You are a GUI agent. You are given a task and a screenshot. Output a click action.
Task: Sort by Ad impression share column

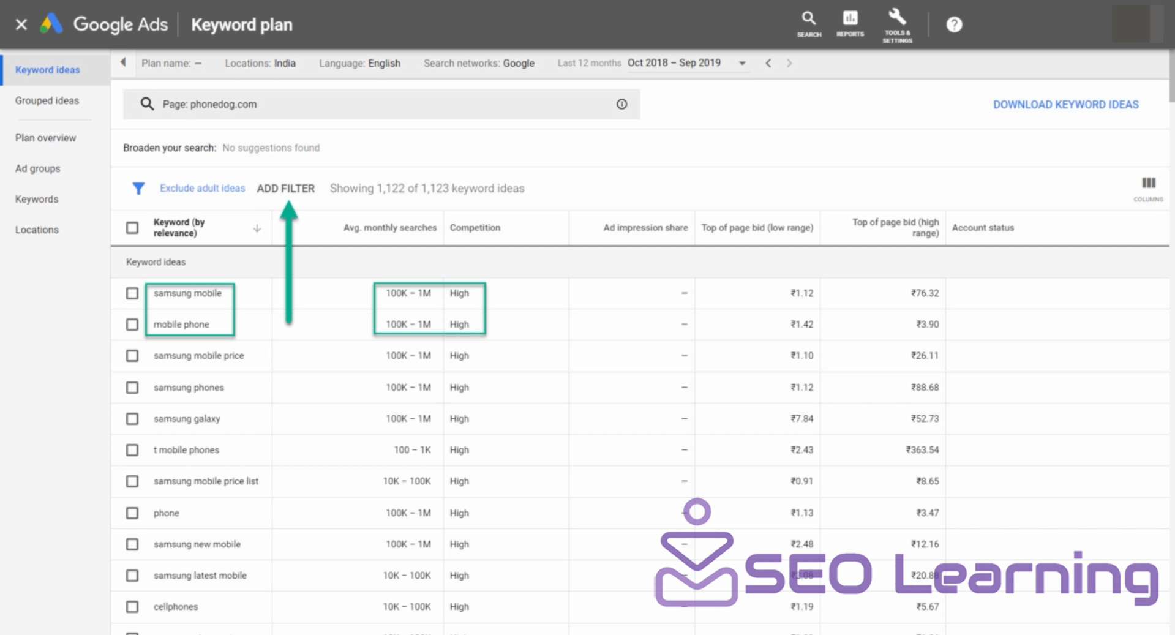coord(645,228)
